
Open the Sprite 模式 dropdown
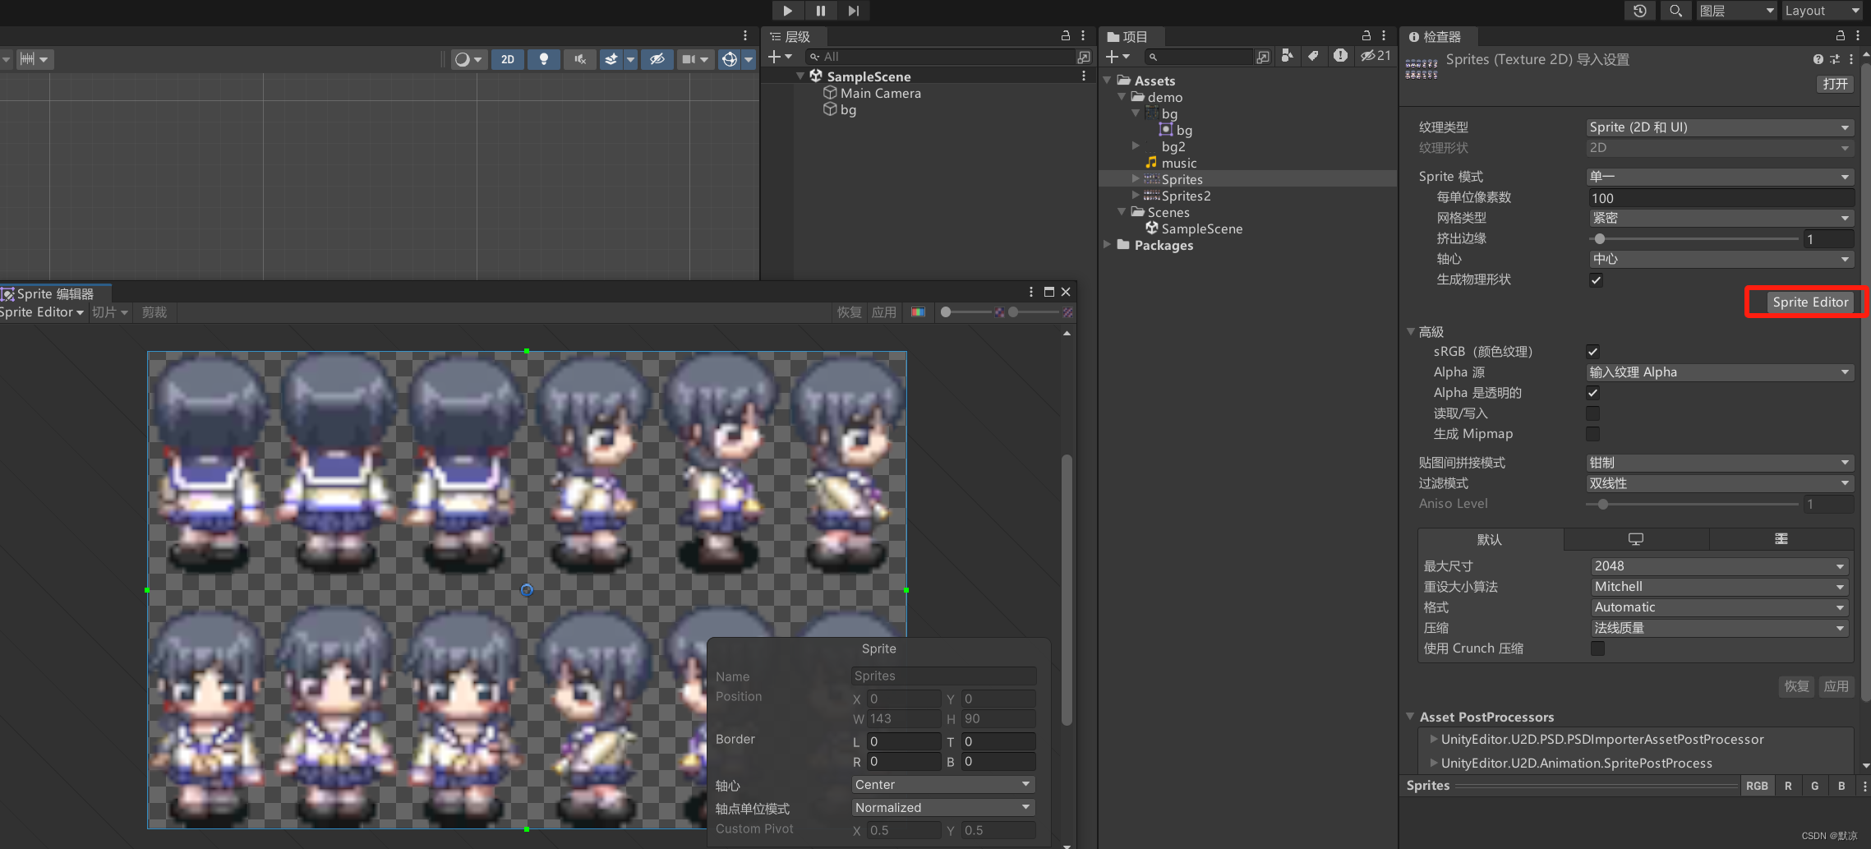pos(1719,177)
